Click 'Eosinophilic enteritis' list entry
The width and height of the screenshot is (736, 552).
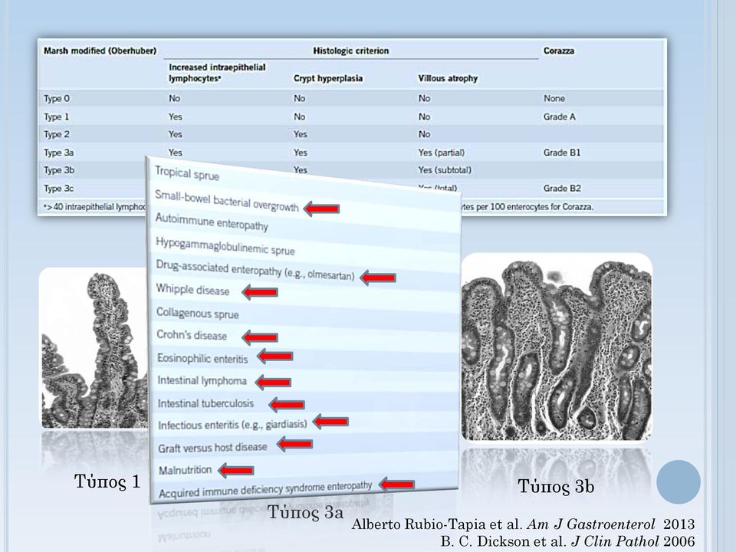[202, 358]
